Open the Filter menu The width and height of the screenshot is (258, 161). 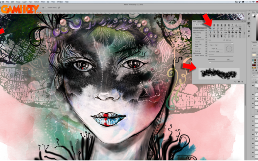coord(43,2)
